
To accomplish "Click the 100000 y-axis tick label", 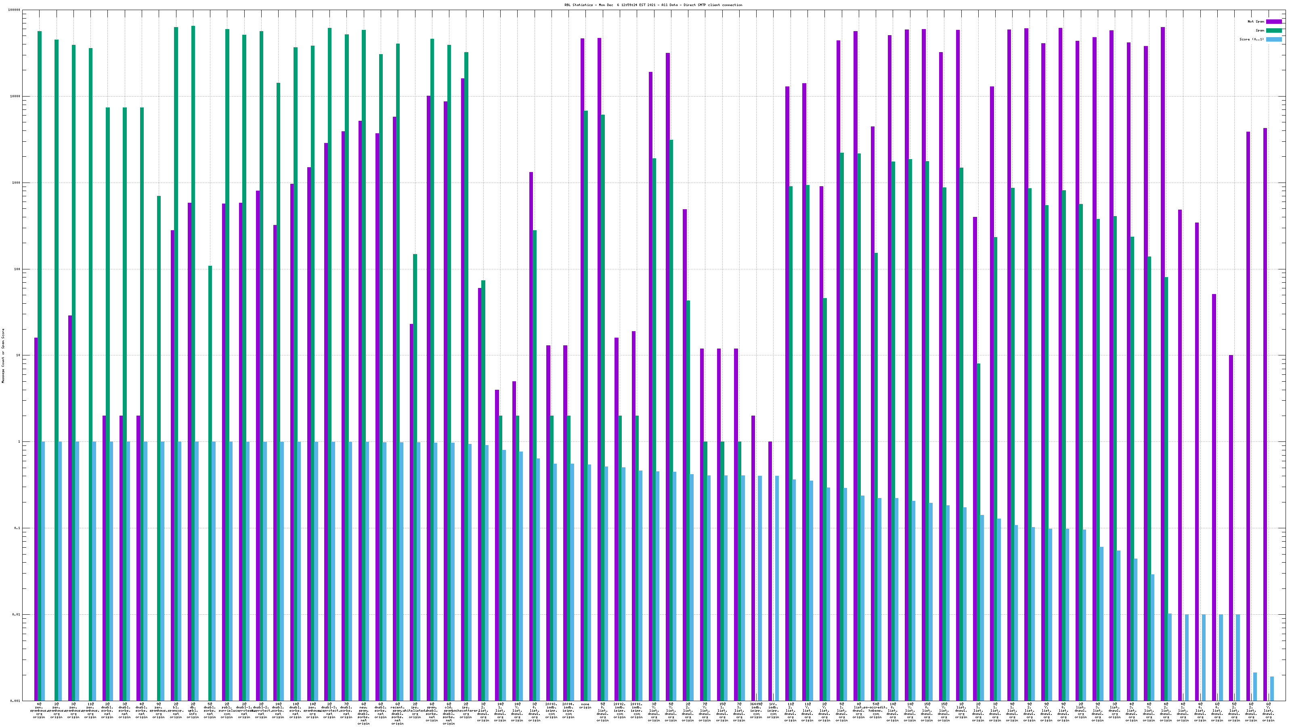I will [15, 10].
